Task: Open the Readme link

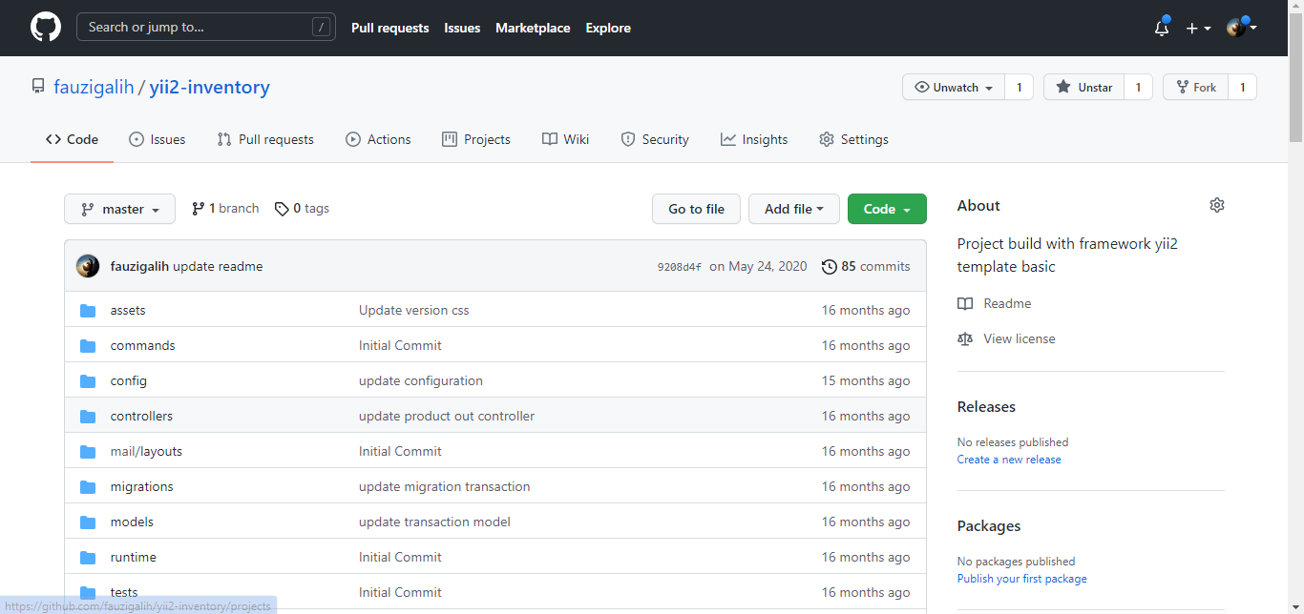Action: (1007, 303)
